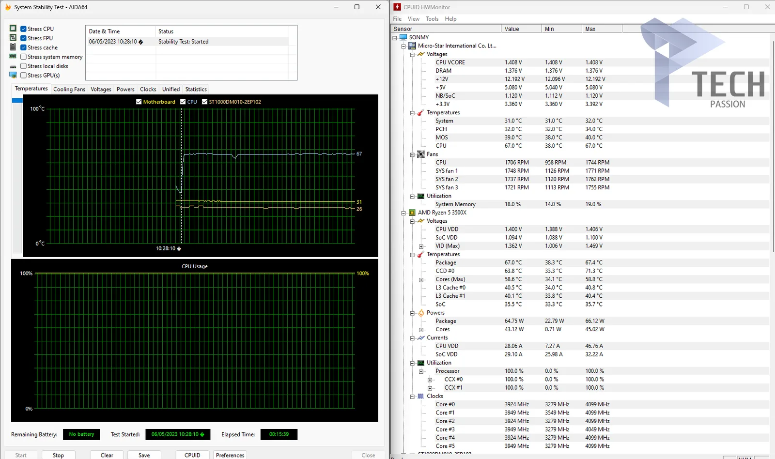Toggle Motherboard graph line checkbox
775x459 pixels.
click(139, 102)
